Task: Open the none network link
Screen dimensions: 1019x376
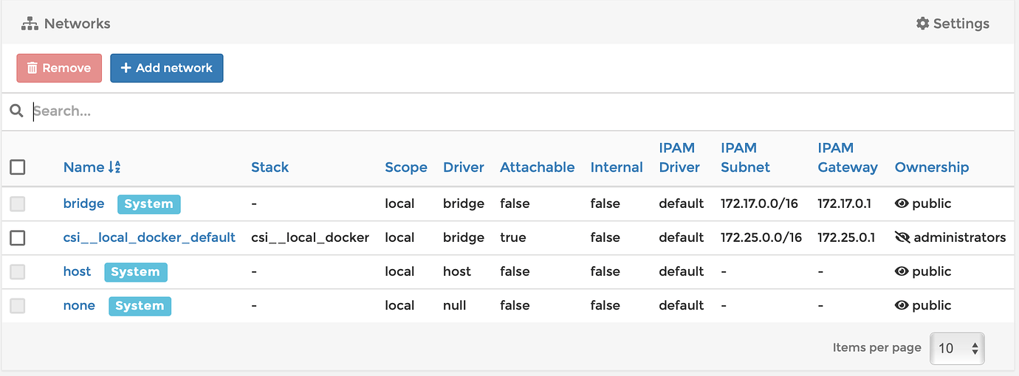Action: pyautogui.click(x=79, y=305)
